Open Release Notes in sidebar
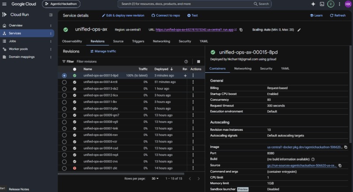353x192 pixels. [x=19, y=189]
